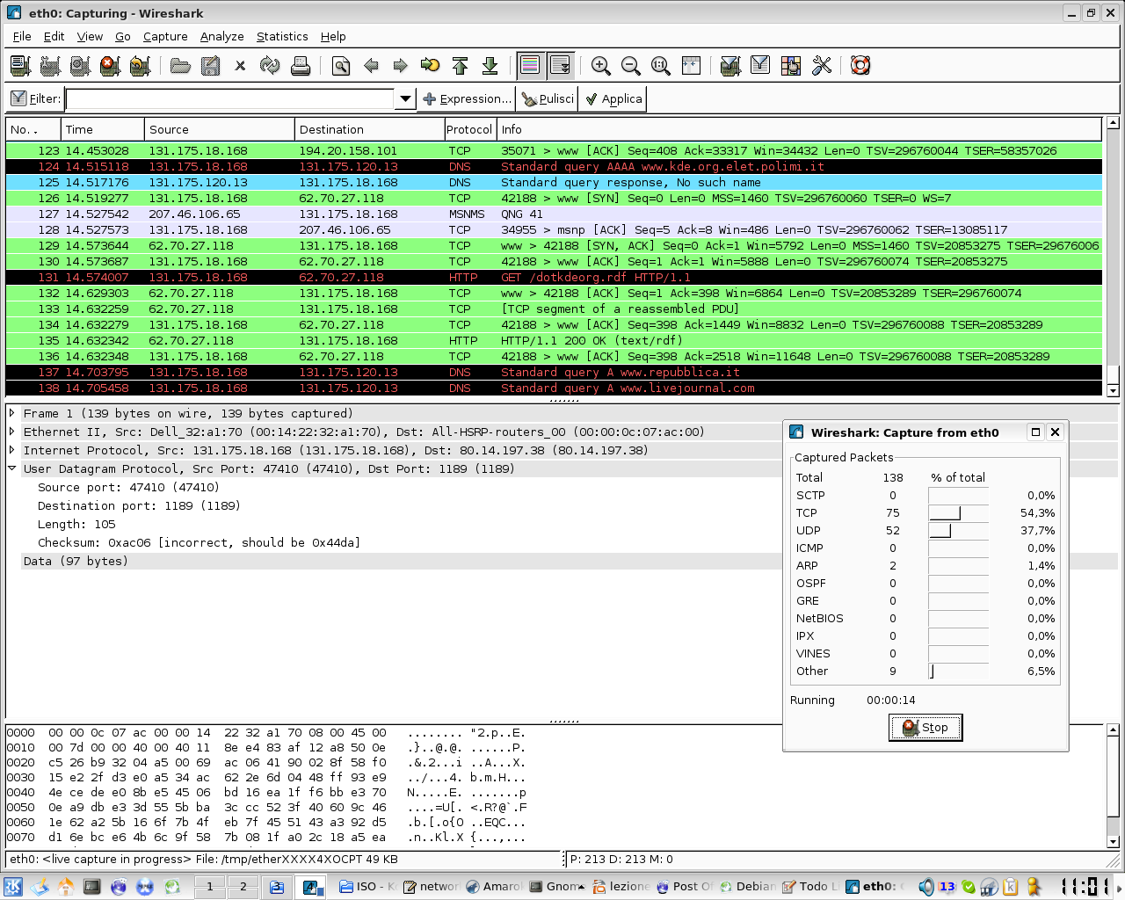This screenshot has height=900, width=1125.
Task: Expand the Ethernet II tree node
Action: click(x=12, y=432)
